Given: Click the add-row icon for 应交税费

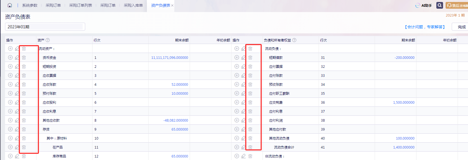Looking at the screenshot, I should pyautogui.click(x=237, y=102).
